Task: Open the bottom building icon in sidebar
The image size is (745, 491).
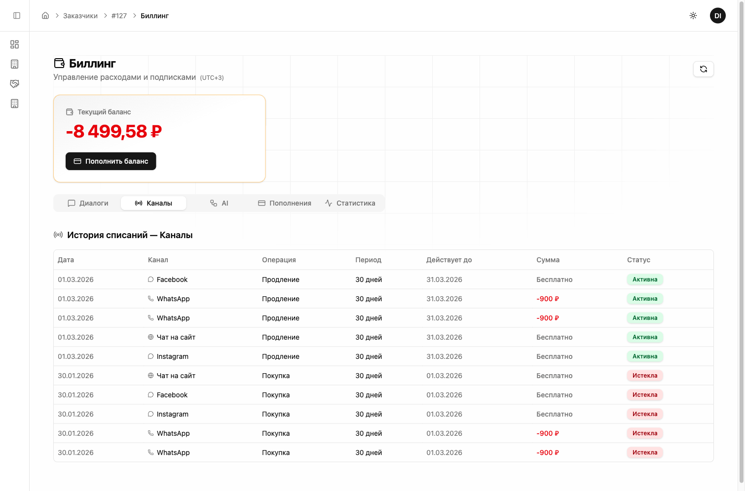Action: 15,104
